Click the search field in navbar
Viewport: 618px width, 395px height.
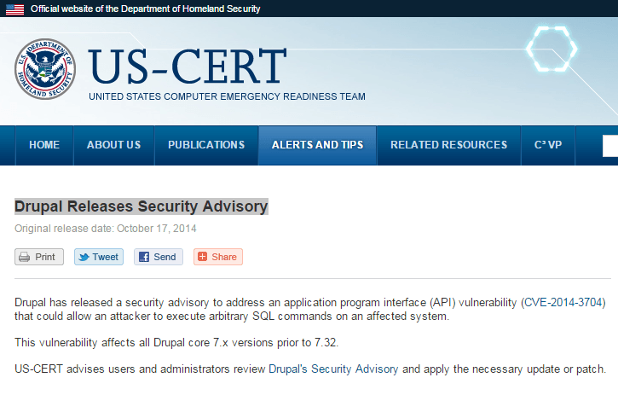coord(610,146)
